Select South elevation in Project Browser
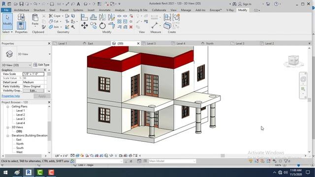Viewport: 315px width, 177px height. pos(20,148)
